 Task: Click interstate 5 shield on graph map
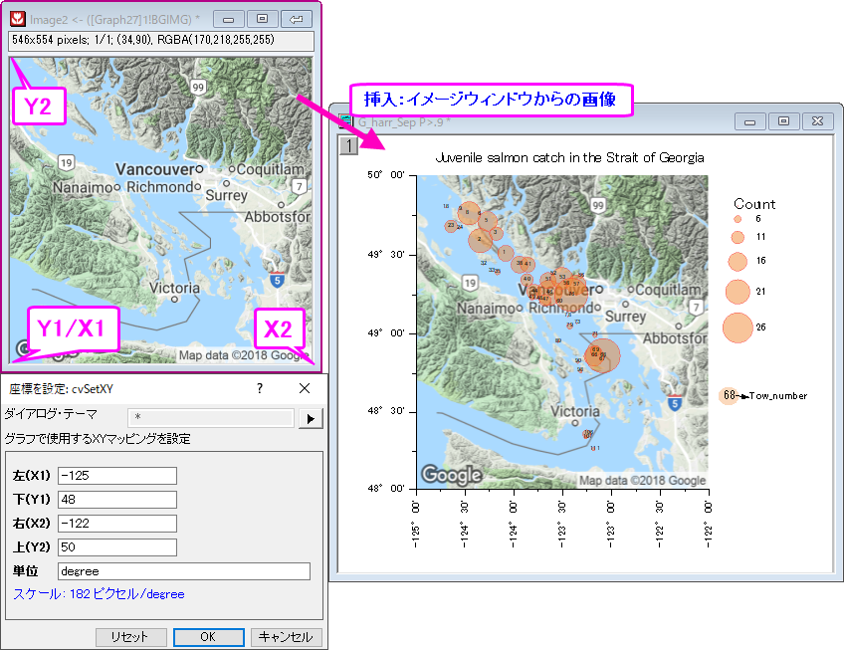tap(675, 403)
